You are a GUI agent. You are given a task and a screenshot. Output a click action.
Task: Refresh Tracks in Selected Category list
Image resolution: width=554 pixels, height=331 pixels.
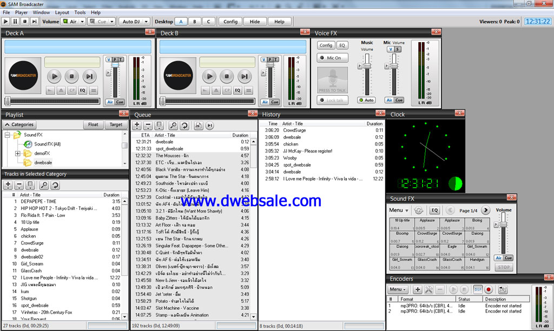55,185
